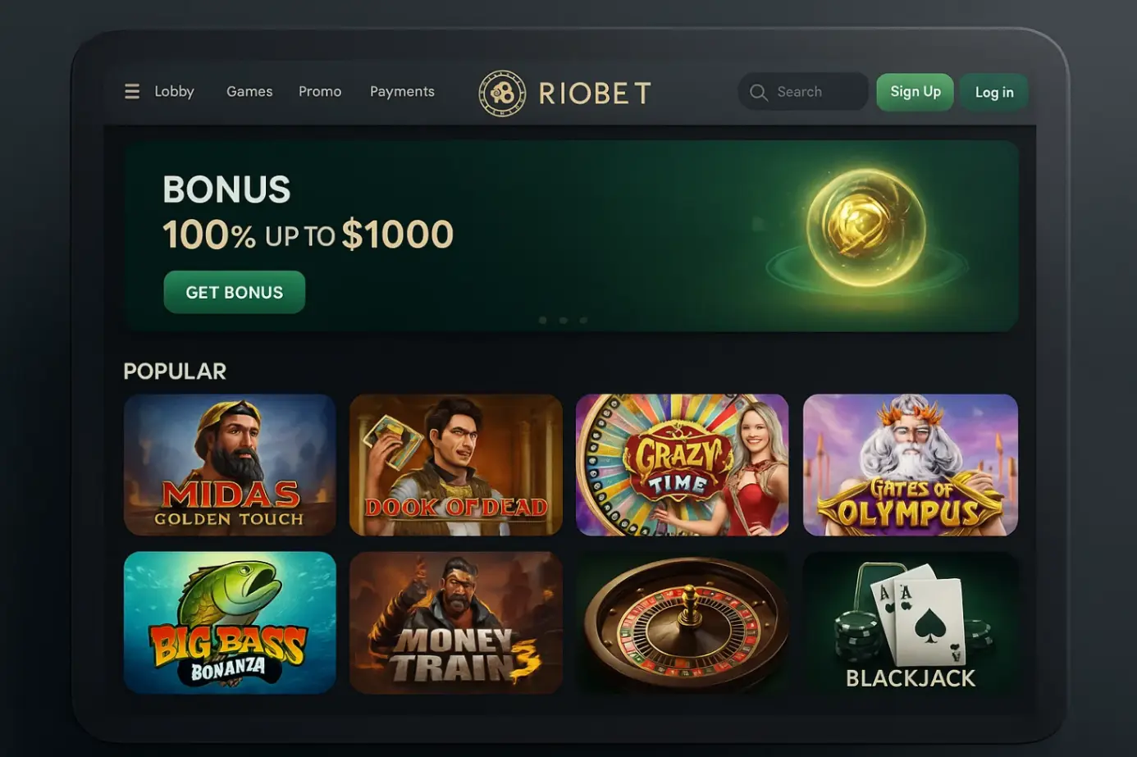Go to the Lobby section

(x=174, y=91)
